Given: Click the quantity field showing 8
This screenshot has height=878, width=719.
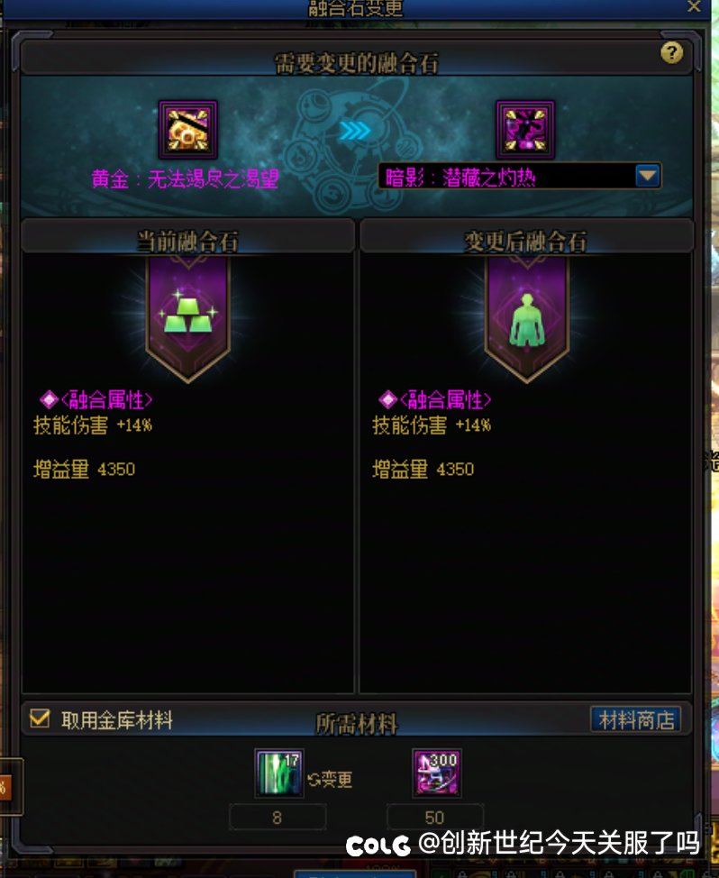Looking at the screenshot, I should 278,817.
